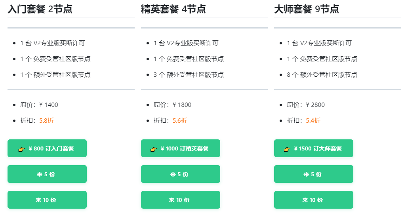Click the 5.4折 discount text

coord(313,120)
